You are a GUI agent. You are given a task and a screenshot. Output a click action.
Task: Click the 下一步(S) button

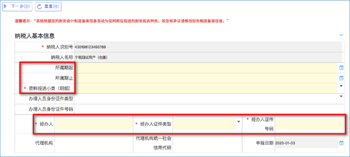pos(17,6)
